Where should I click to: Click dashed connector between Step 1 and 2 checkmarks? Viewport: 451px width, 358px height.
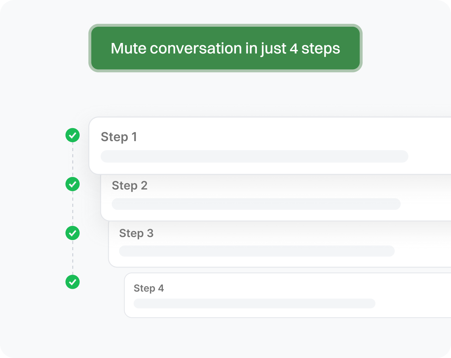tap(72, 160)
